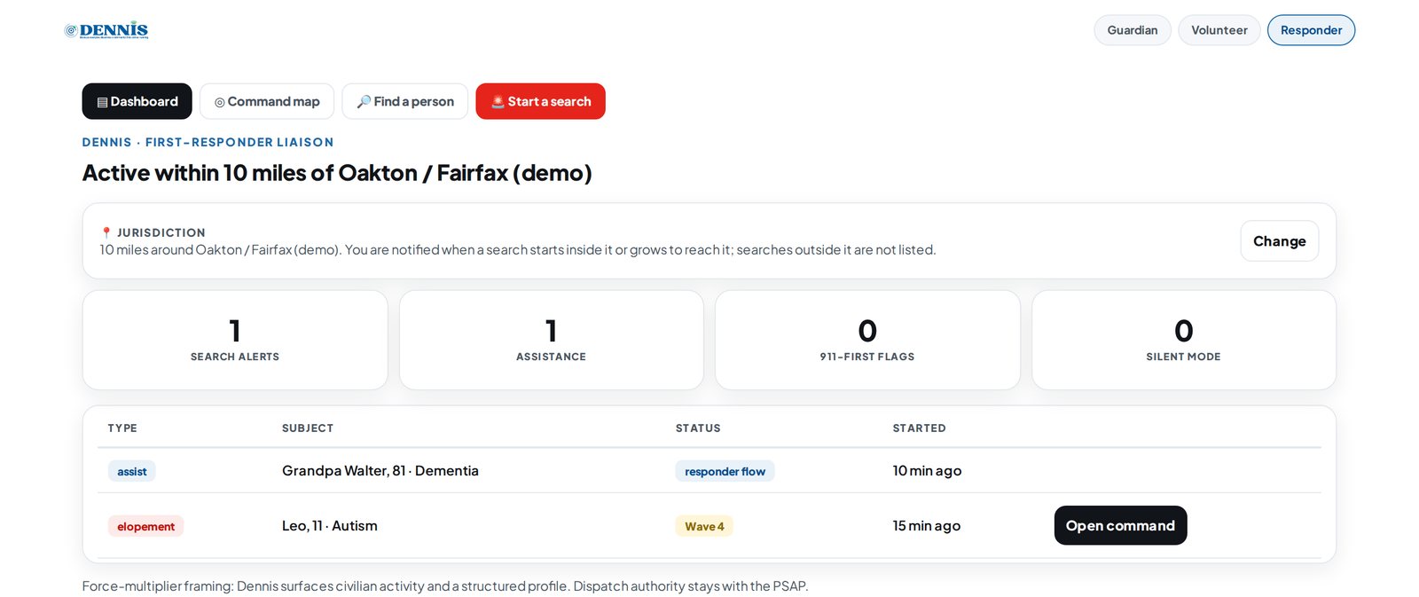Image resolution: width=1419 pixels, height=597 pixels.
Task: Open the Dashboard tab
Action: [137, 101]
